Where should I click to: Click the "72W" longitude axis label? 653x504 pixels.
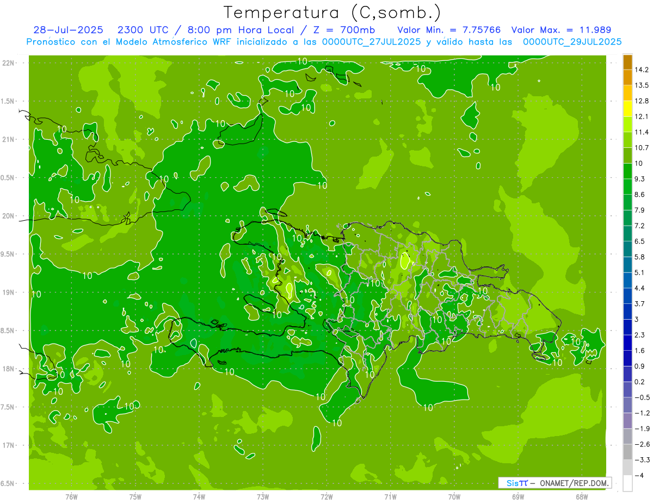click(326, 497)
